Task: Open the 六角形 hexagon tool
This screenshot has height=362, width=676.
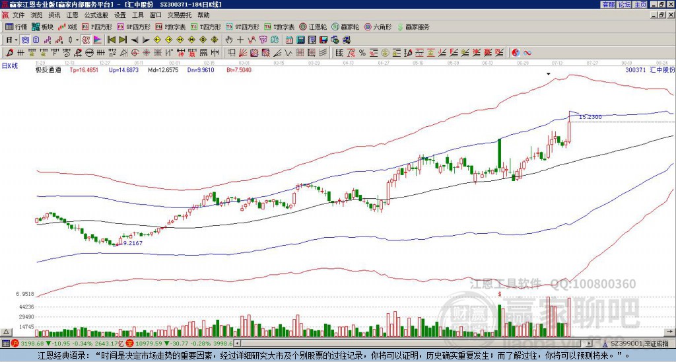Action: coord(378,26)
